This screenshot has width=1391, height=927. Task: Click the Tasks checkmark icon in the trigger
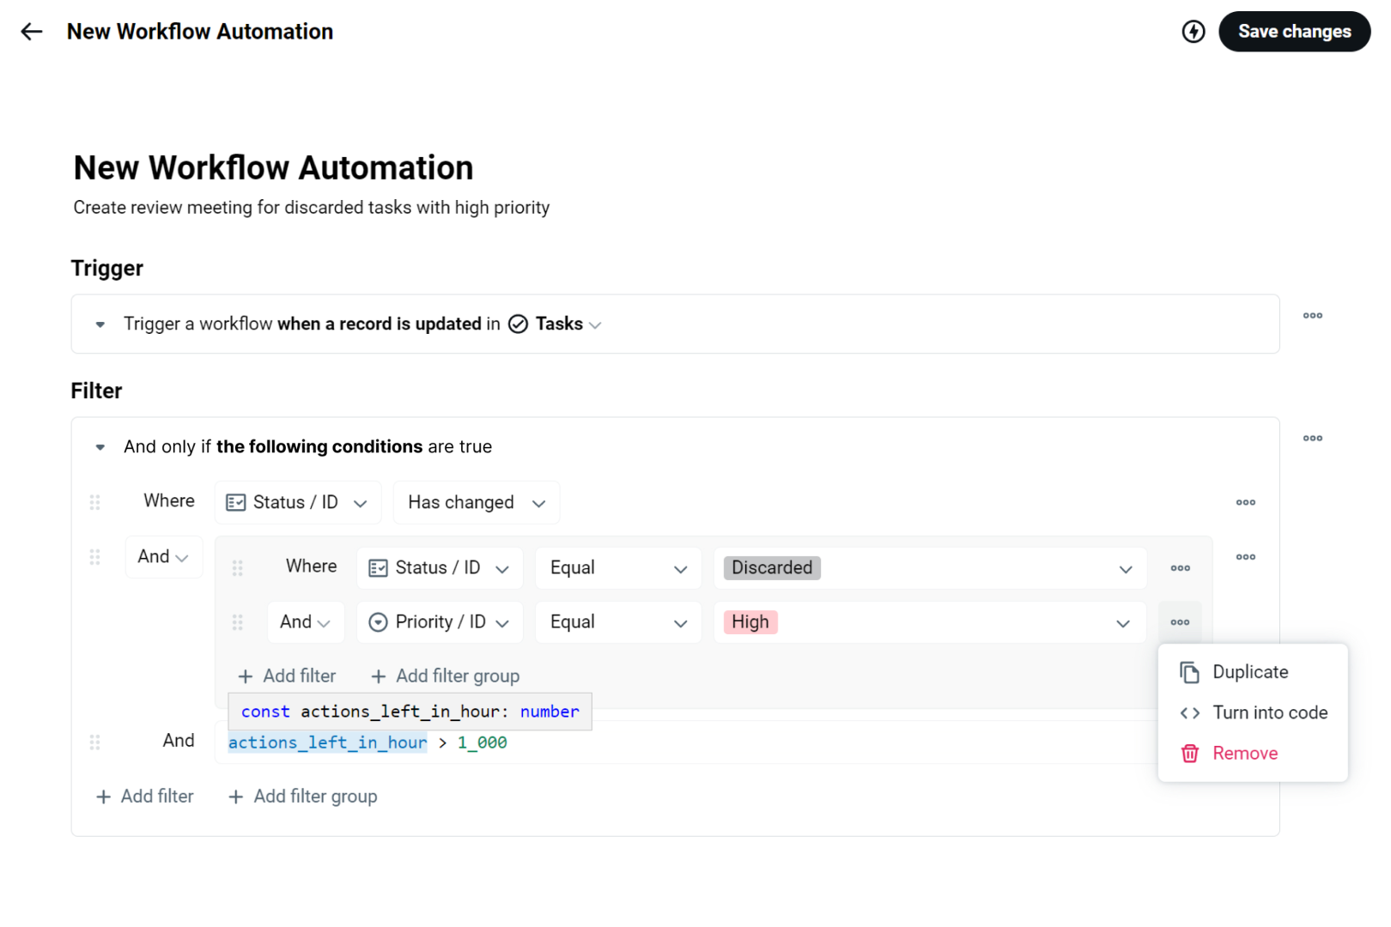518,324
